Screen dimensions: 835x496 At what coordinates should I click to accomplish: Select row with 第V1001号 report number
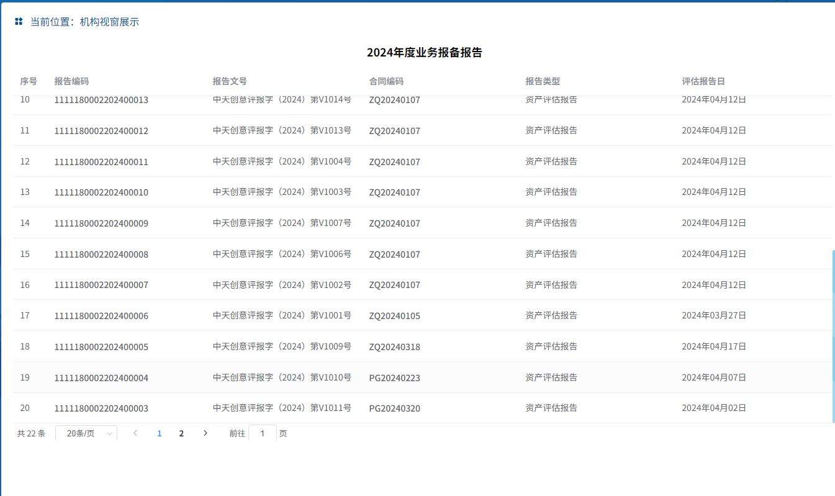[x=282, y=315]
